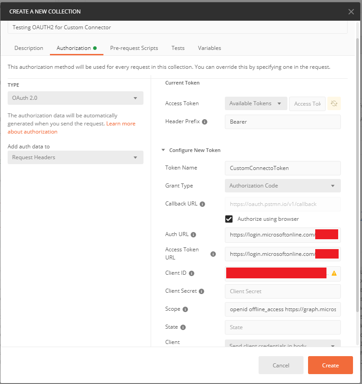Select the Authorization tab

coord(76,48)
